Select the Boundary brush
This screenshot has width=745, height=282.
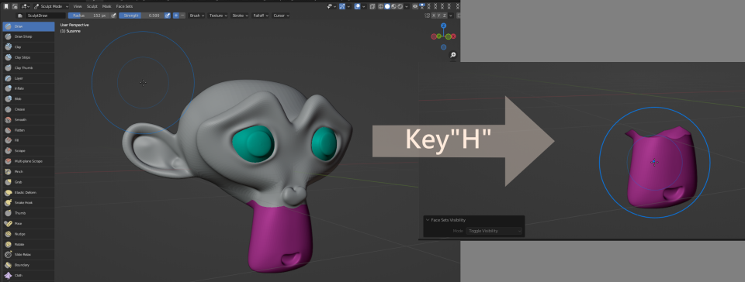28,265
